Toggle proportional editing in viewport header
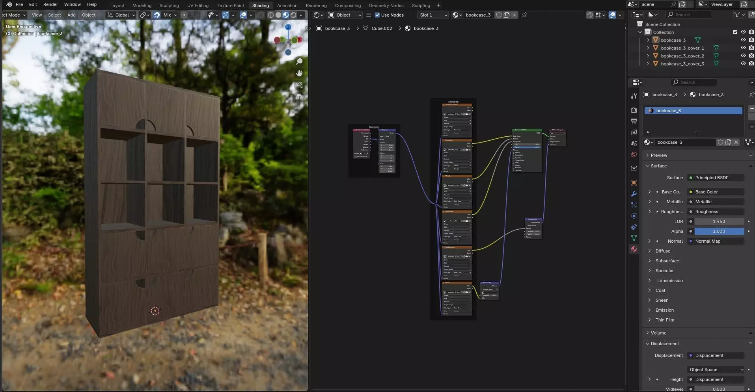 pos(184,15)
